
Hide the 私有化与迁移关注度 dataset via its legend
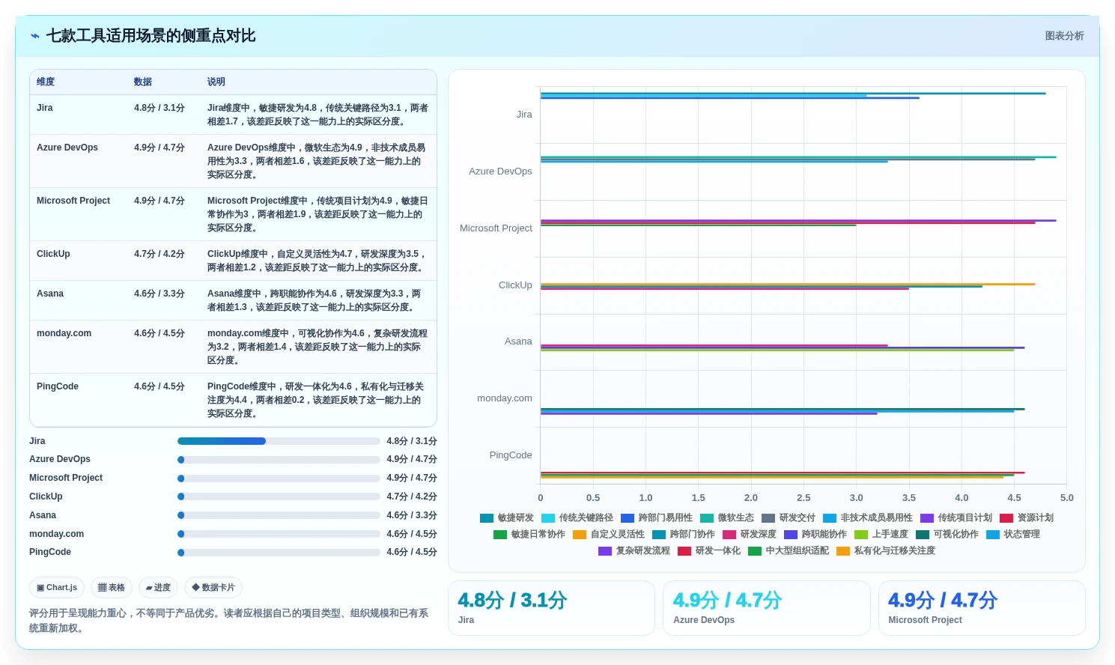tap(886, 551)
